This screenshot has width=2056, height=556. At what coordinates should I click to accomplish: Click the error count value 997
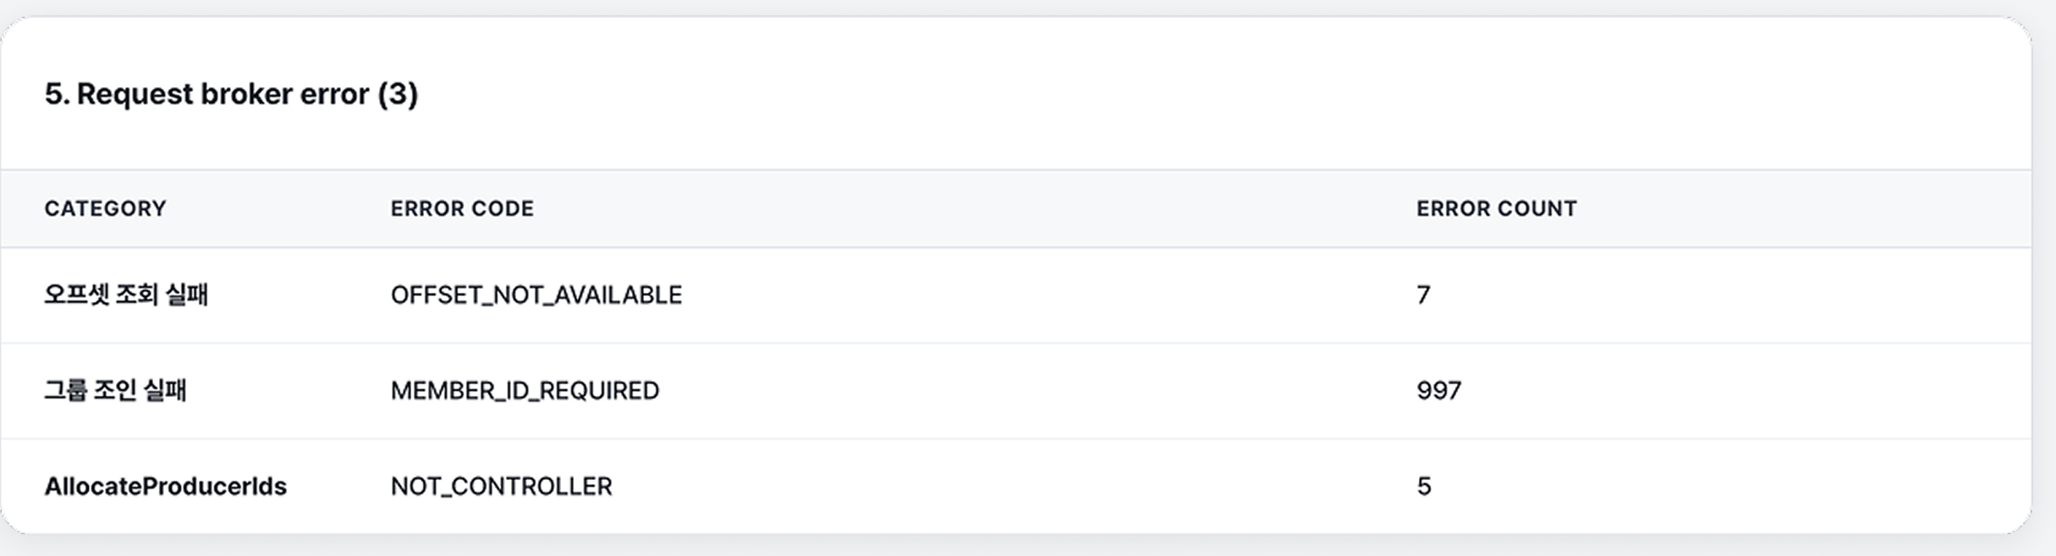coord(1438,390)
